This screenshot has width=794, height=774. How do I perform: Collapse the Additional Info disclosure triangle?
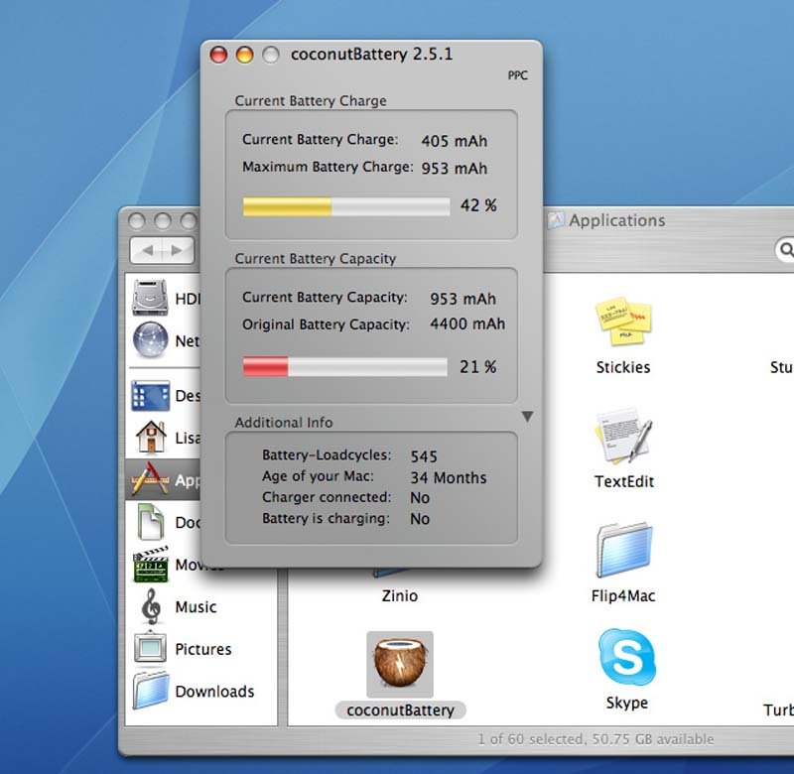coord(527,416)
